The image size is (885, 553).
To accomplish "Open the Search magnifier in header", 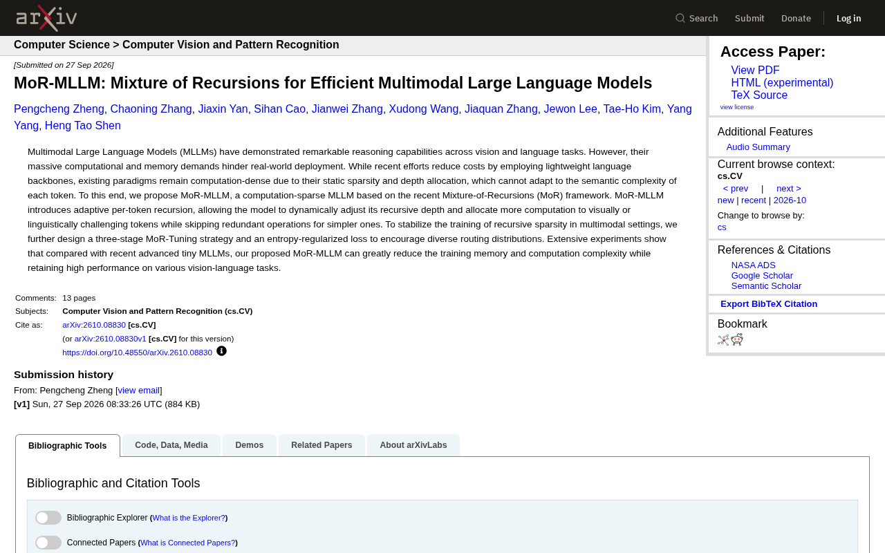I will click(680, 18).
